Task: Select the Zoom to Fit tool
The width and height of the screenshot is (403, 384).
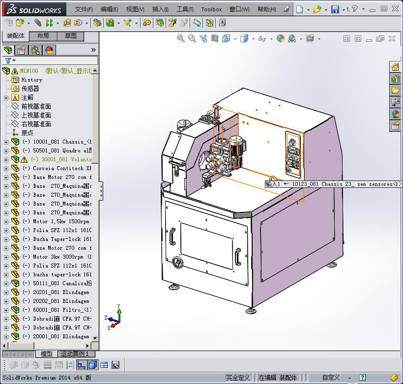Action: 180,39
